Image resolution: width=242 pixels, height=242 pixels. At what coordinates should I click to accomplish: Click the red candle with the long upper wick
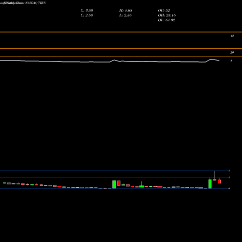(214, 180)
